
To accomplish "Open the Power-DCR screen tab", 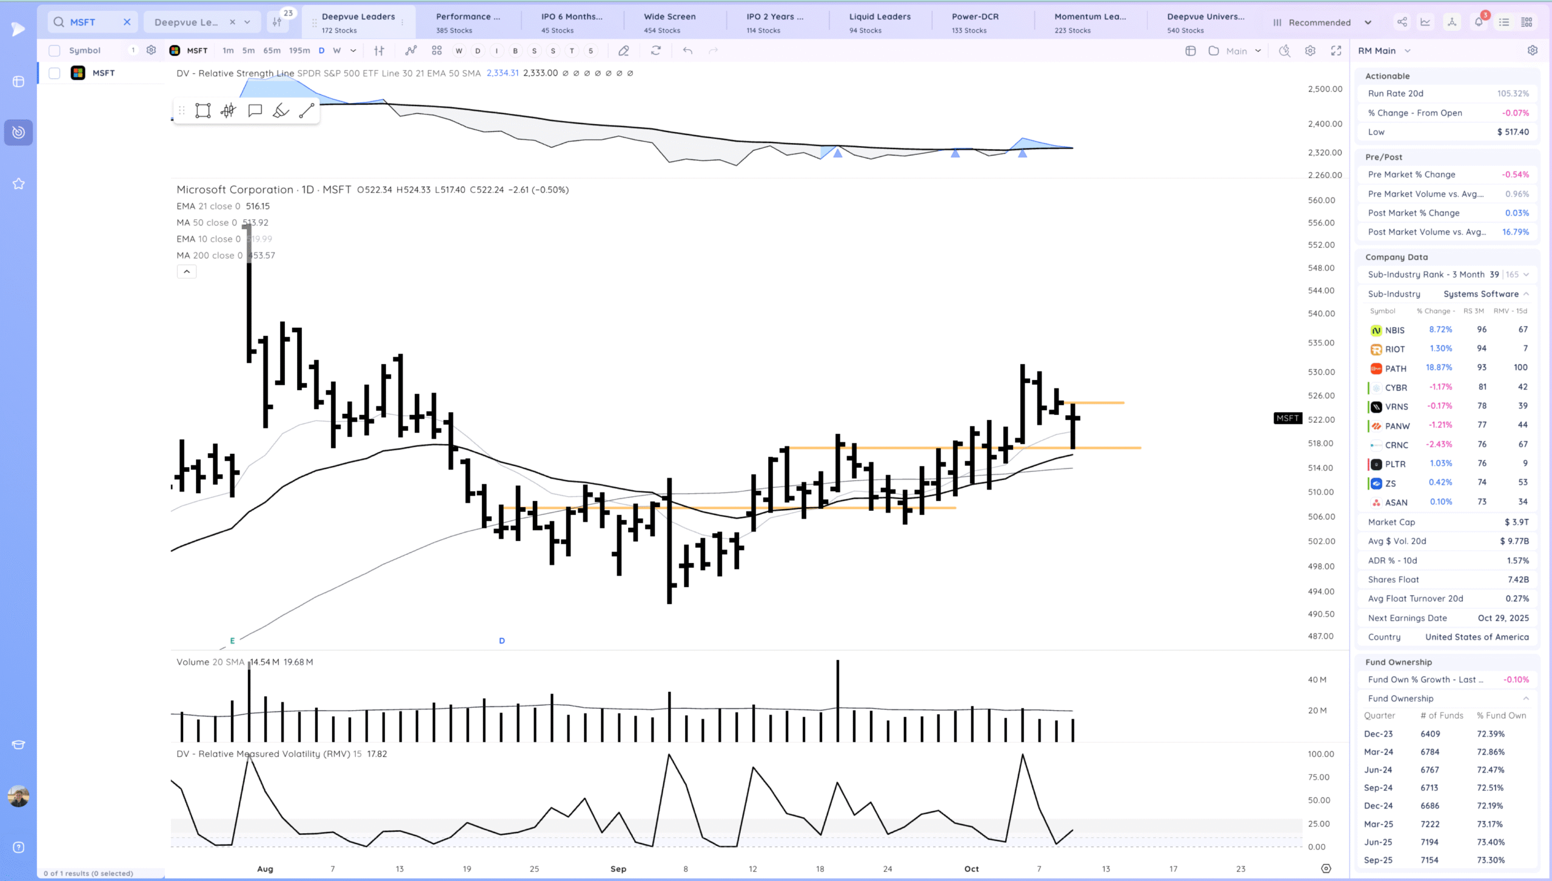I will [x=975, y=22].
